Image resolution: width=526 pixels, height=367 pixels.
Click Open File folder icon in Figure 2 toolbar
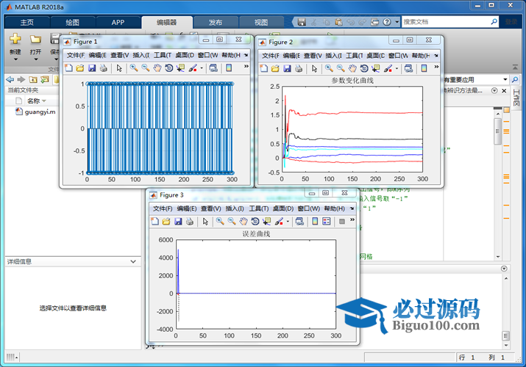(274, 68)
